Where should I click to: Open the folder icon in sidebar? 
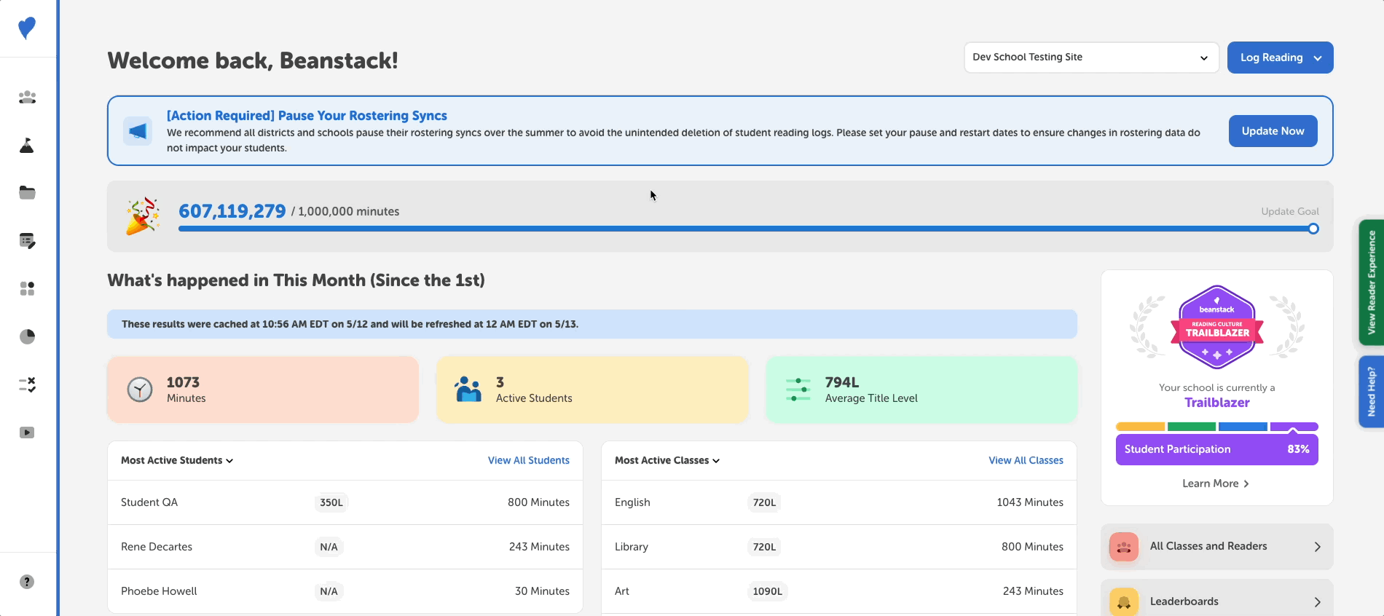[x=27, y=193]
